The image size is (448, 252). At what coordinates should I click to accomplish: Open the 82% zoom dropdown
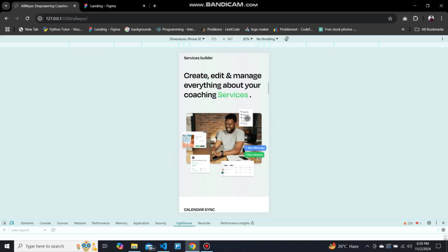pos(248,39)
